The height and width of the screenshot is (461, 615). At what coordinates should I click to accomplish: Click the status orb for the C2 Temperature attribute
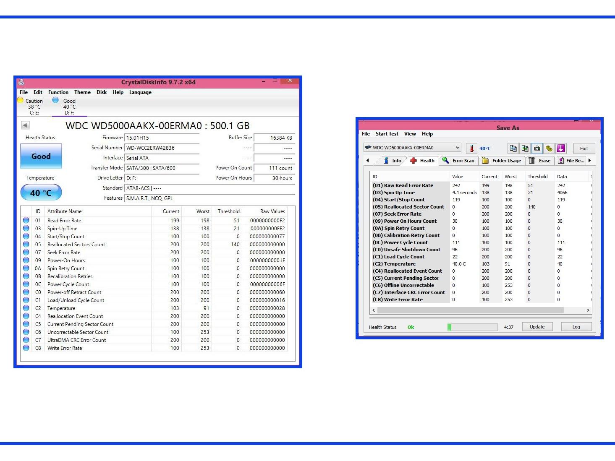[26, 308]
